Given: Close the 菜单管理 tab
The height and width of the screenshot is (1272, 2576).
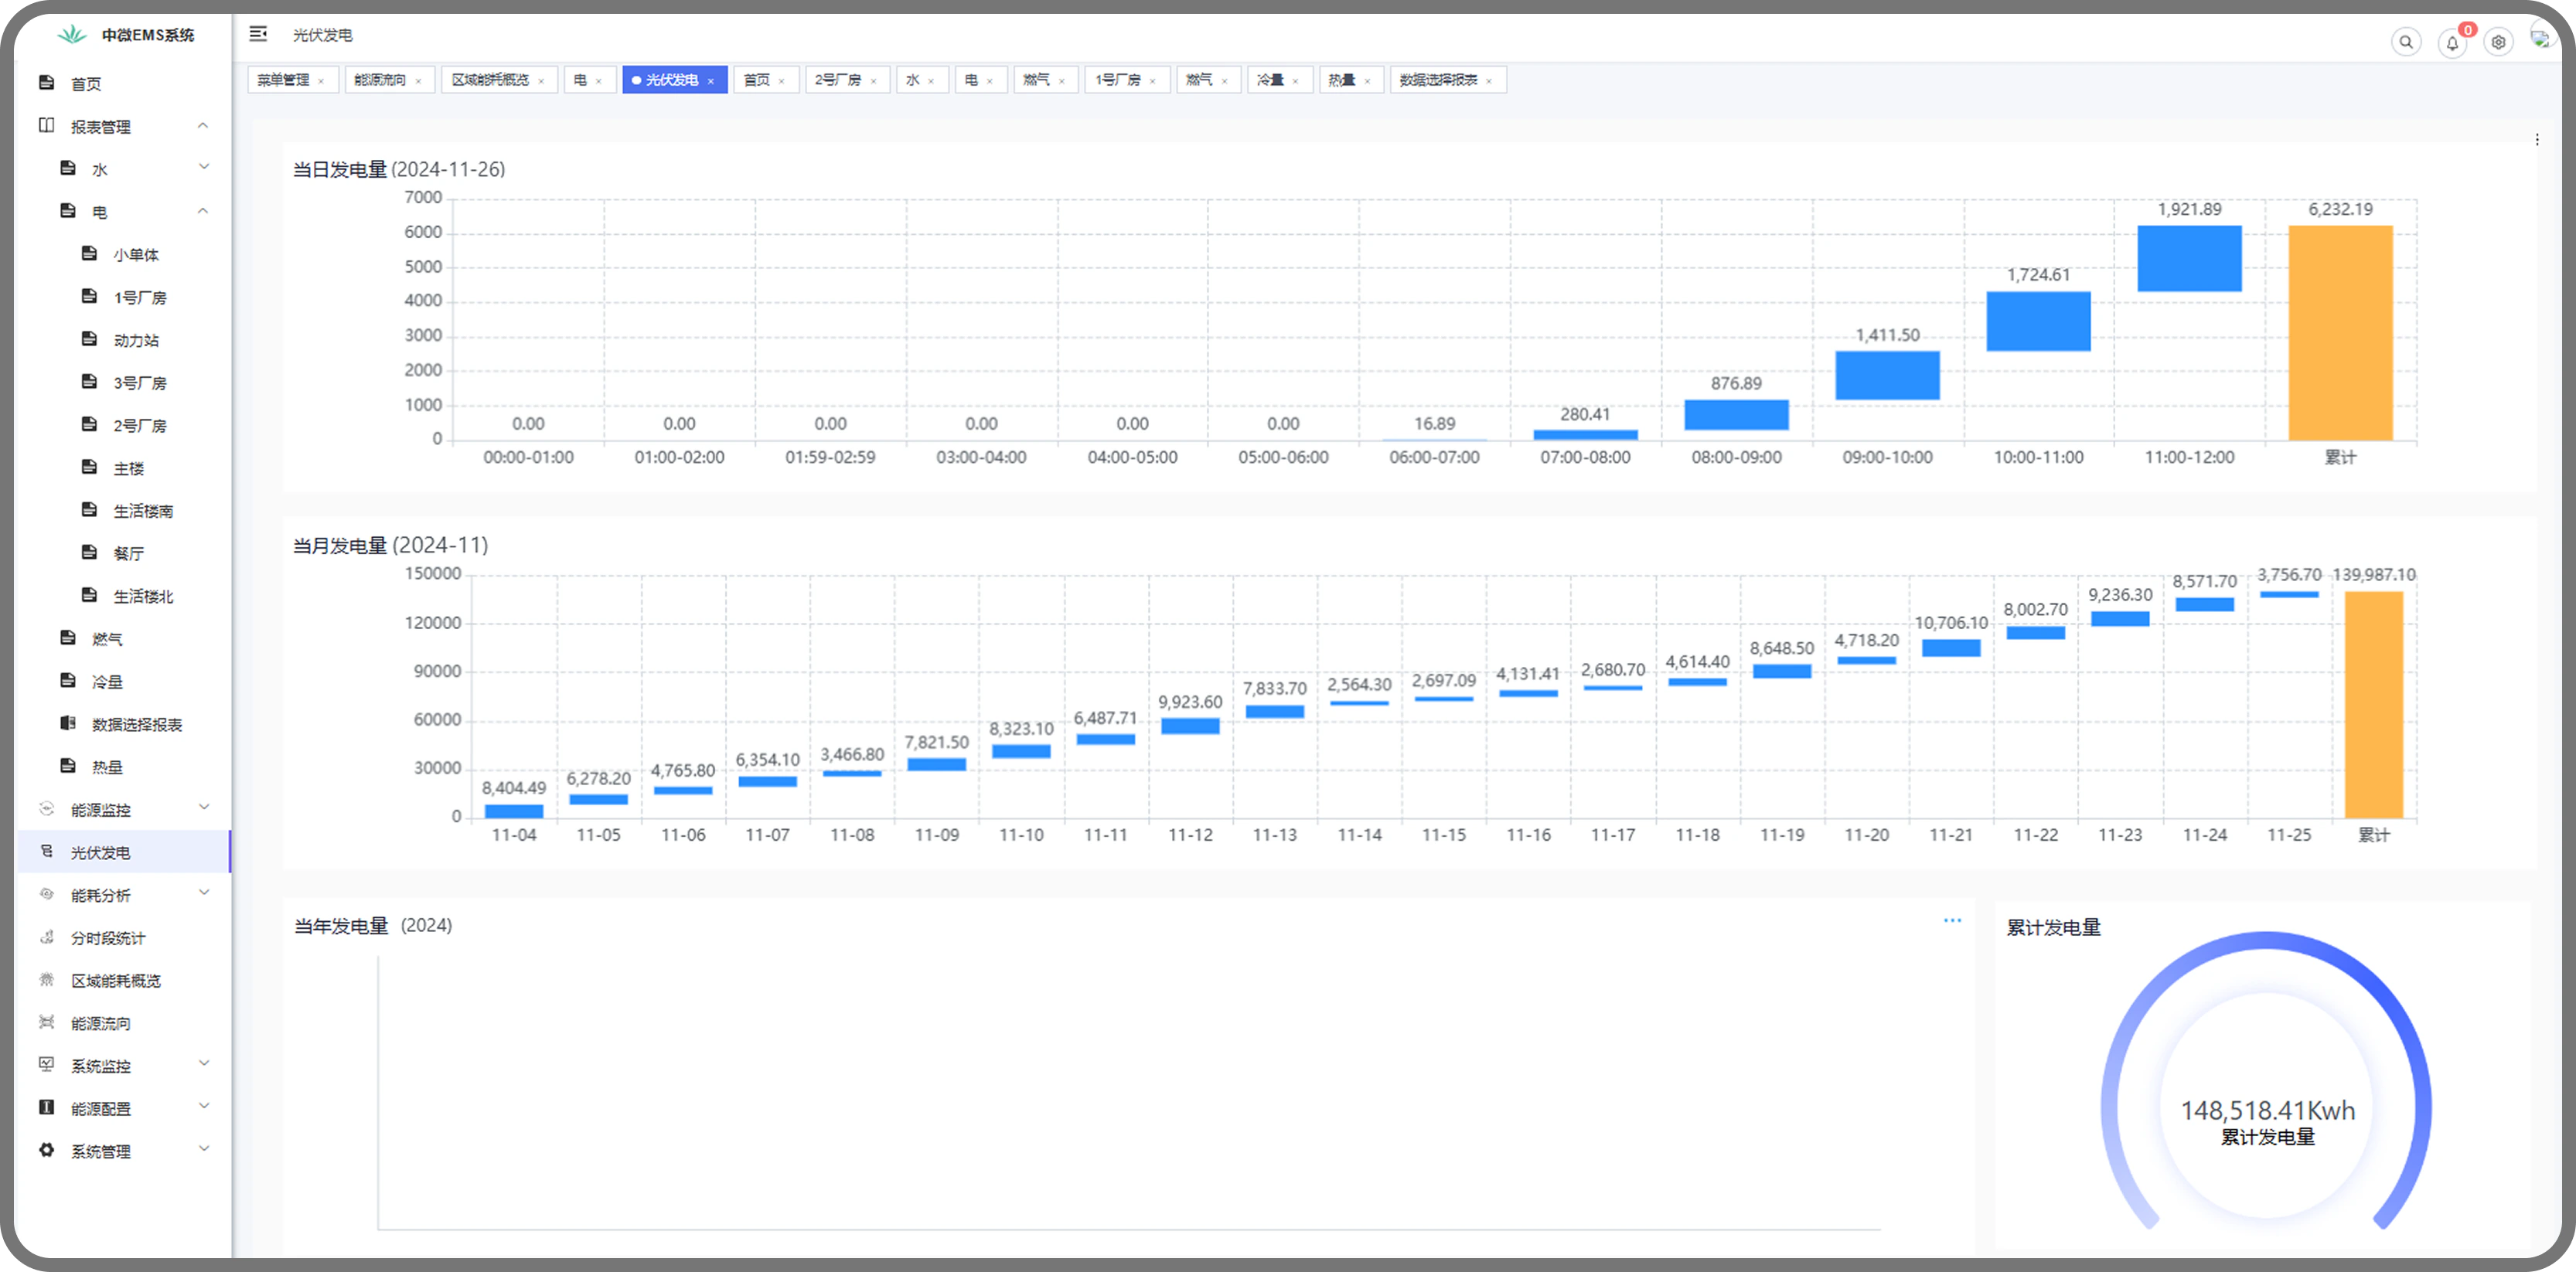Looking at the screenshot, I should point(321,81).
